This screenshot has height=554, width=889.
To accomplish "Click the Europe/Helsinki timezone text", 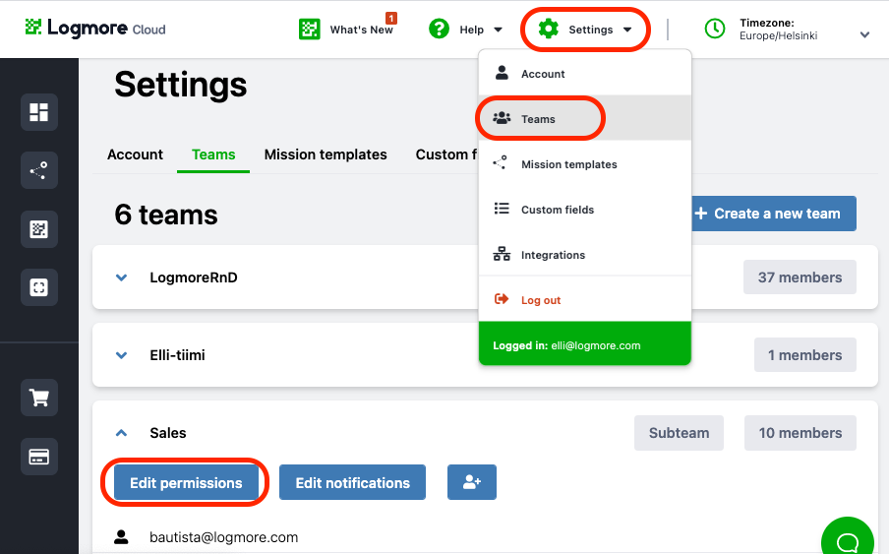I will click(778, 35).
